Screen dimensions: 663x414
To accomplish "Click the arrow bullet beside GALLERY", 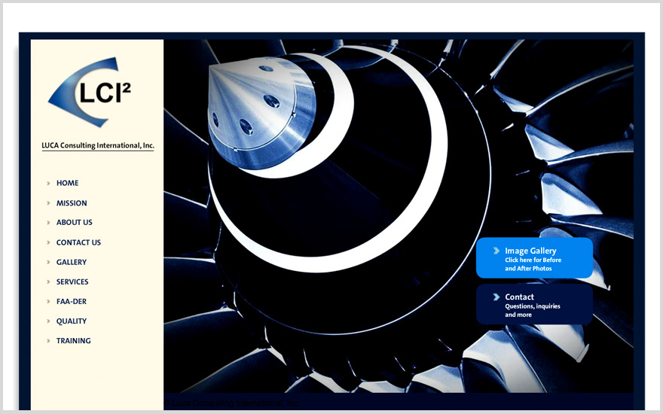I will (48, 263).
